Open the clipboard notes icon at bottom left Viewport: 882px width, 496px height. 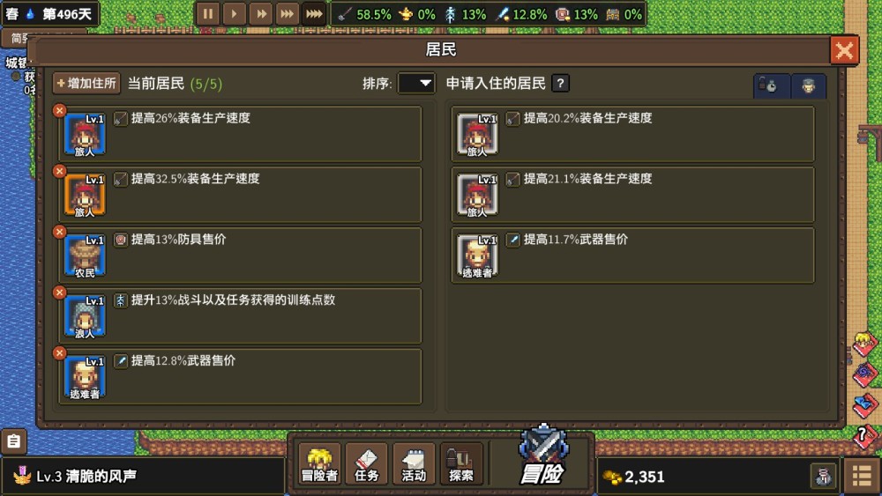[x=13, y=441]
